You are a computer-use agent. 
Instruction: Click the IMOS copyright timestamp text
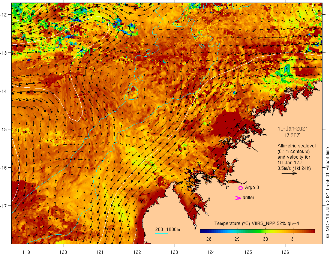point(327,192)
